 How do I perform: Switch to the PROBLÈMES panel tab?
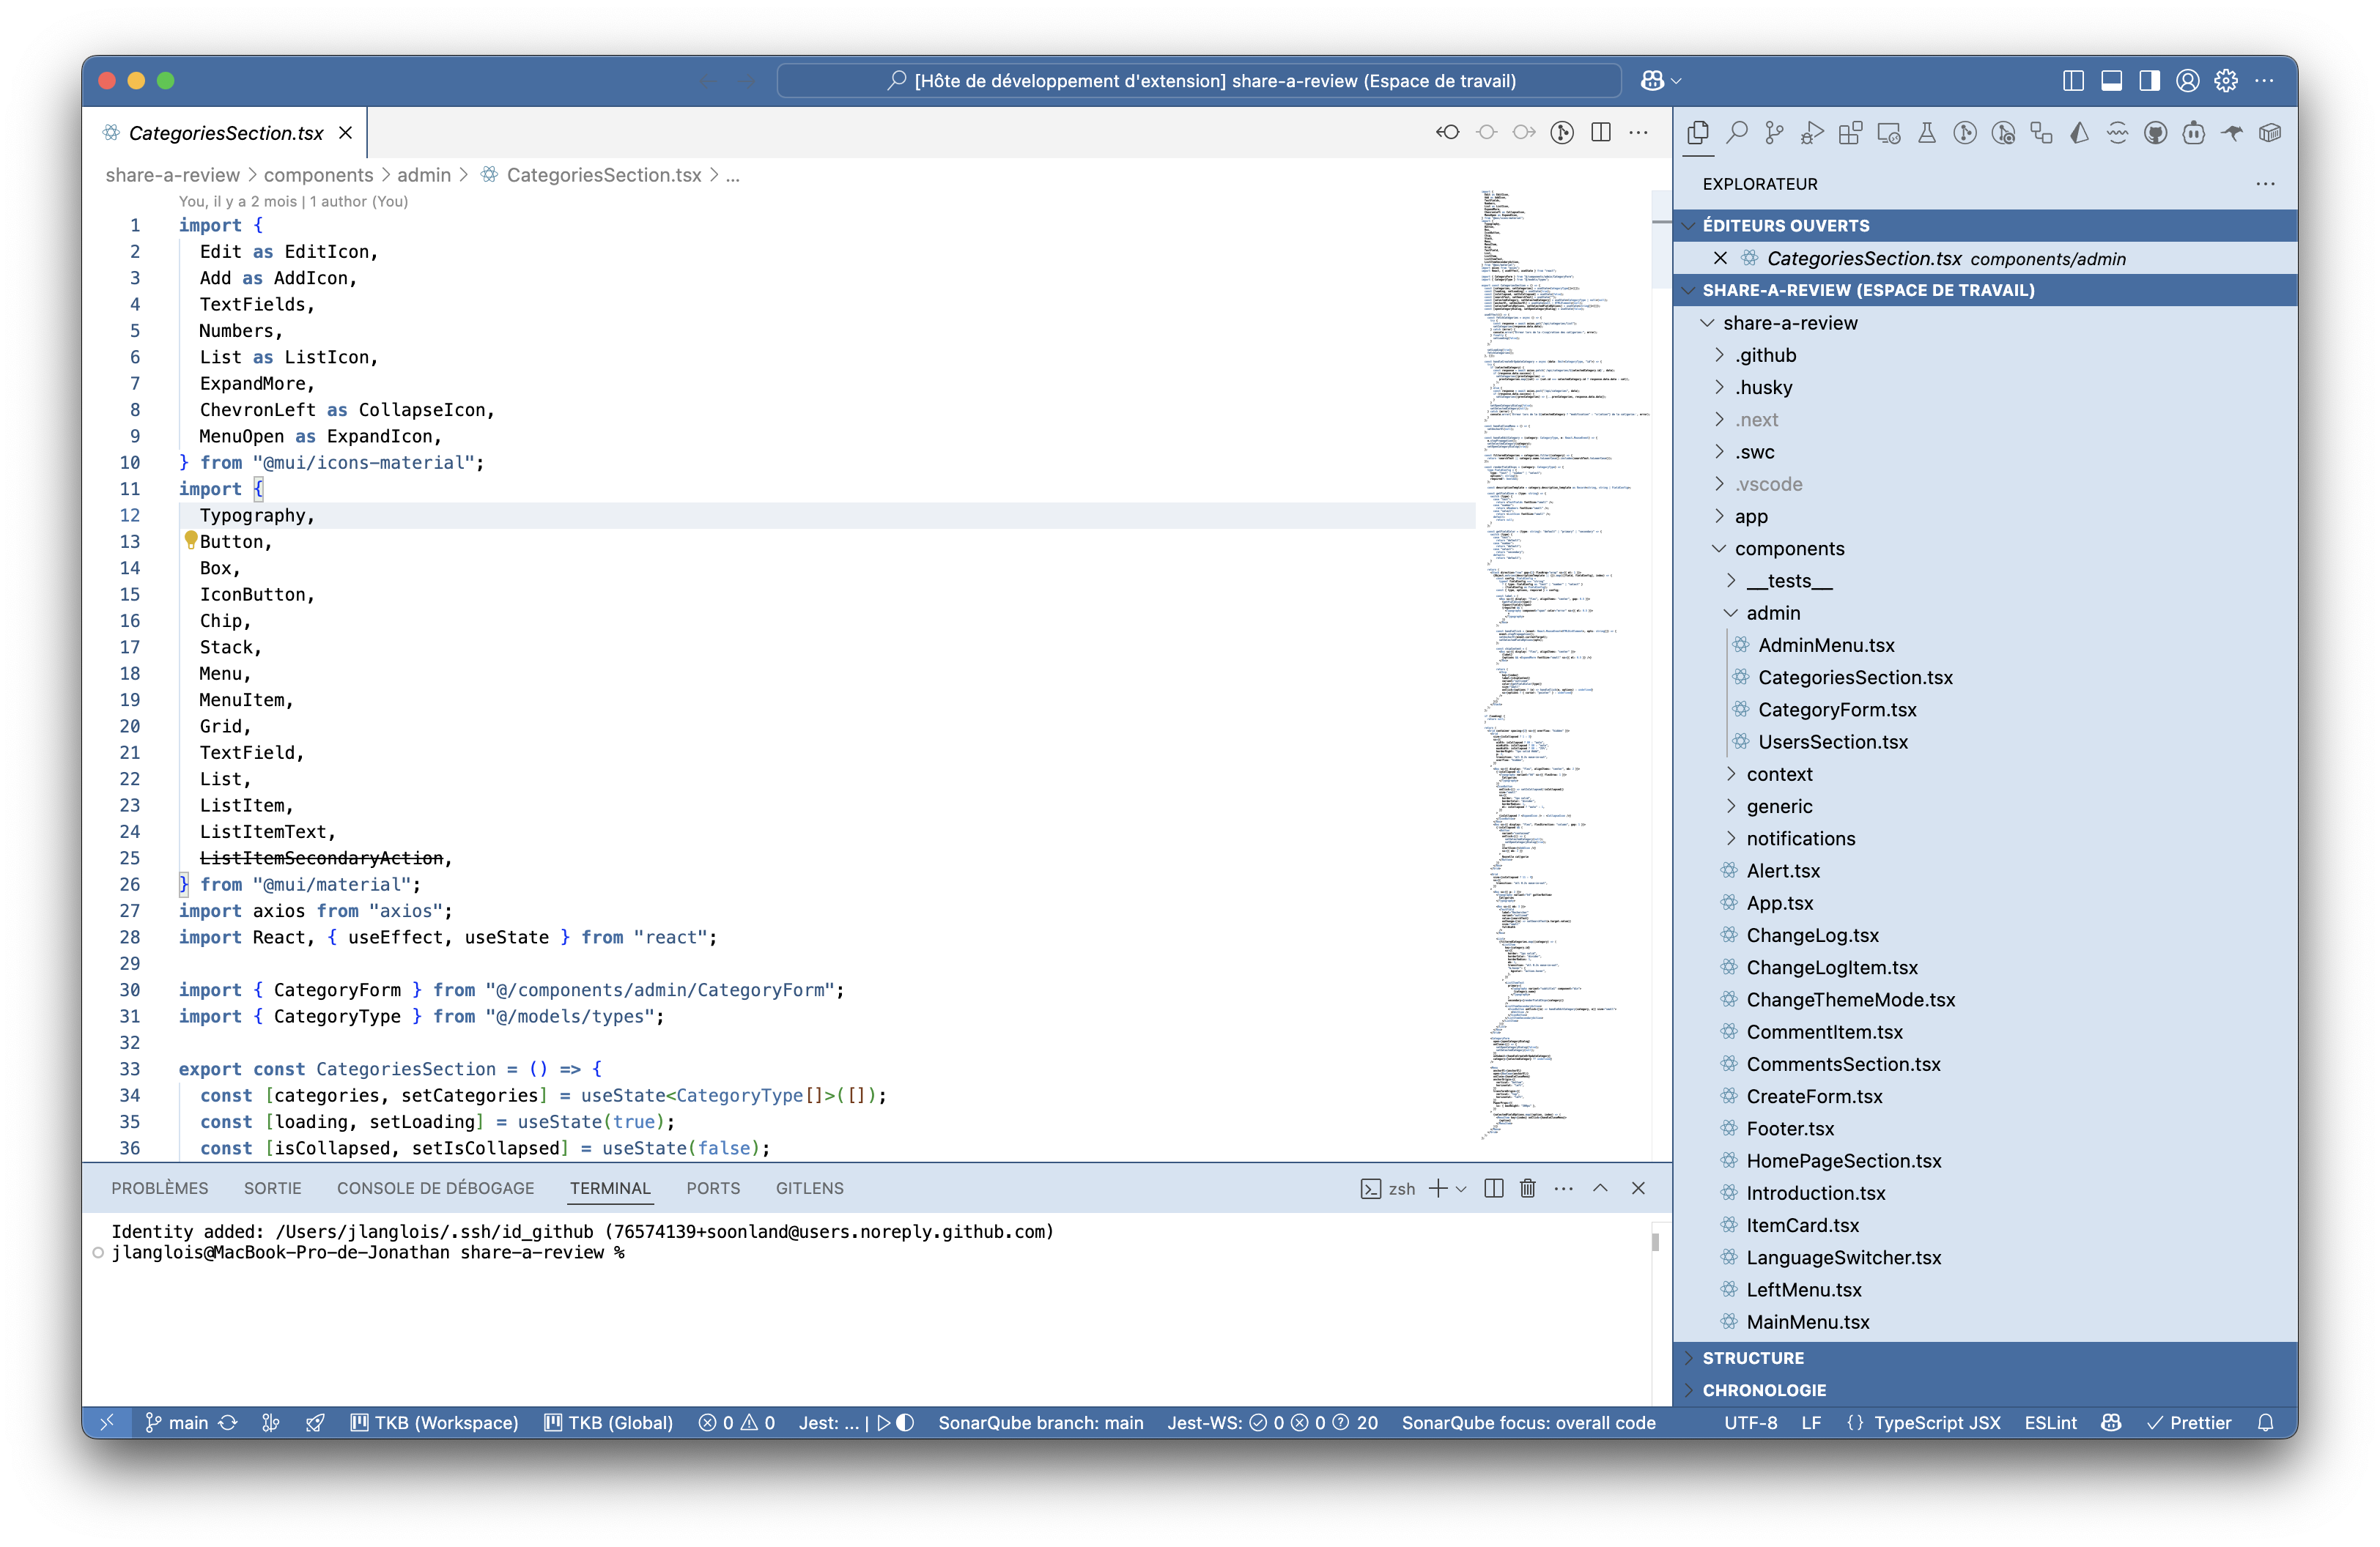point(160,1188)
